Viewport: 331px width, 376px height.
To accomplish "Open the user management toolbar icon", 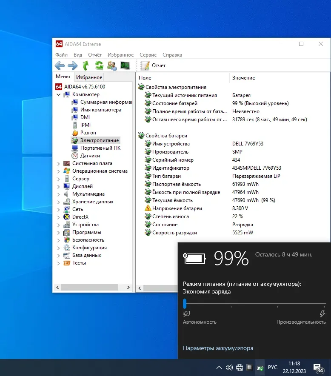I will tap(112, 66).
